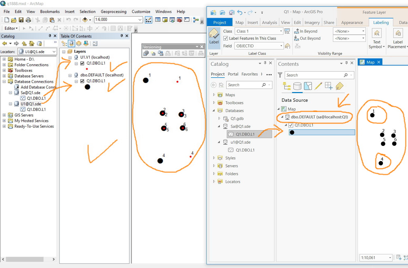
Task: Click the Save icon in ArcGIS Pro toolbar
Action: pos(232,12)
